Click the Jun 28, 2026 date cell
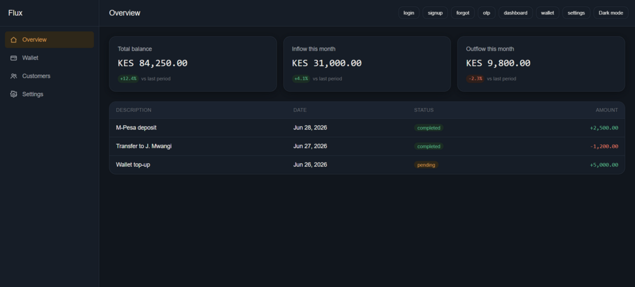Viewport: 635px width, 287px height. (x=310, y=128)
